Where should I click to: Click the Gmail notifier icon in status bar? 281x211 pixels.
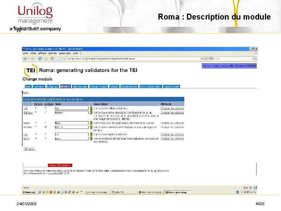pos(246,188)
